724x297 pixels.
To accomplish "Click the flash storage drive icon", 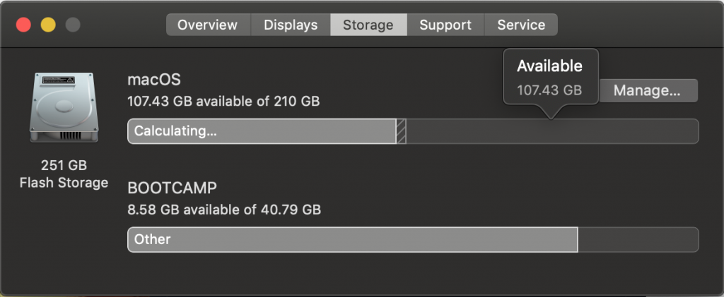I will click(x=63, y=107).
